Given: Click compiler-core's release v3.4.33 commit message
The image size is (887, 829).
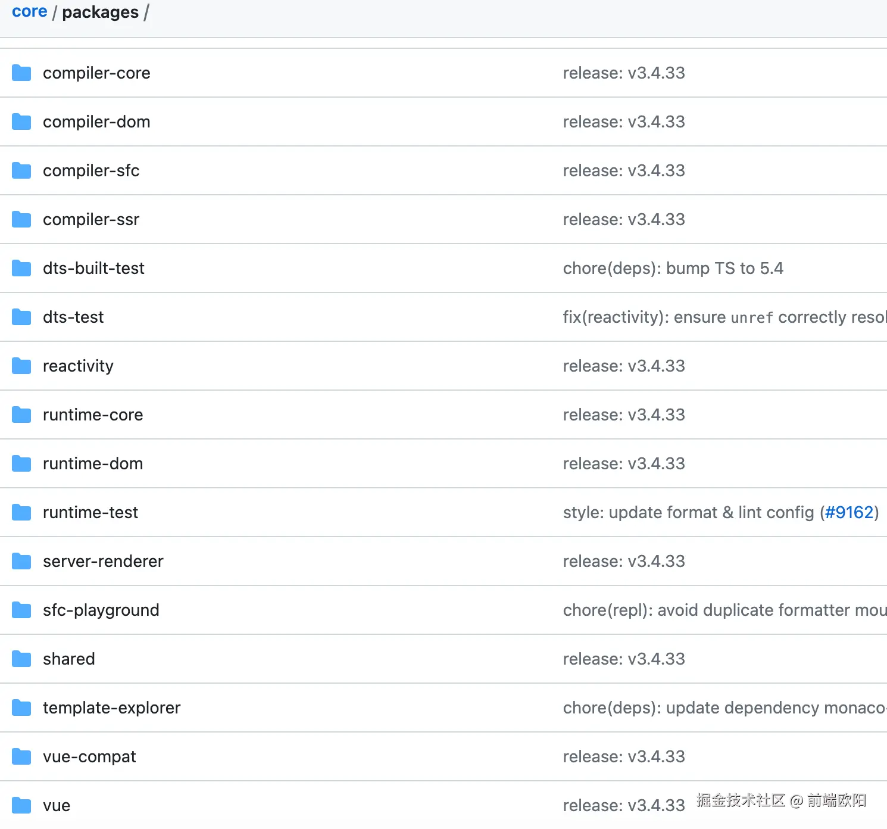Looking at the screenshot, I should click(x=624, y=73).
